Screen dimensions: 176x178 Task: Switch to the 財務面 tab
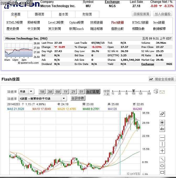tap(87, 14)
